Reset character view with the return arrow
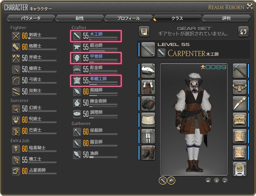Image resolution: width=256 pixels, height=196 pixels. 225,181
